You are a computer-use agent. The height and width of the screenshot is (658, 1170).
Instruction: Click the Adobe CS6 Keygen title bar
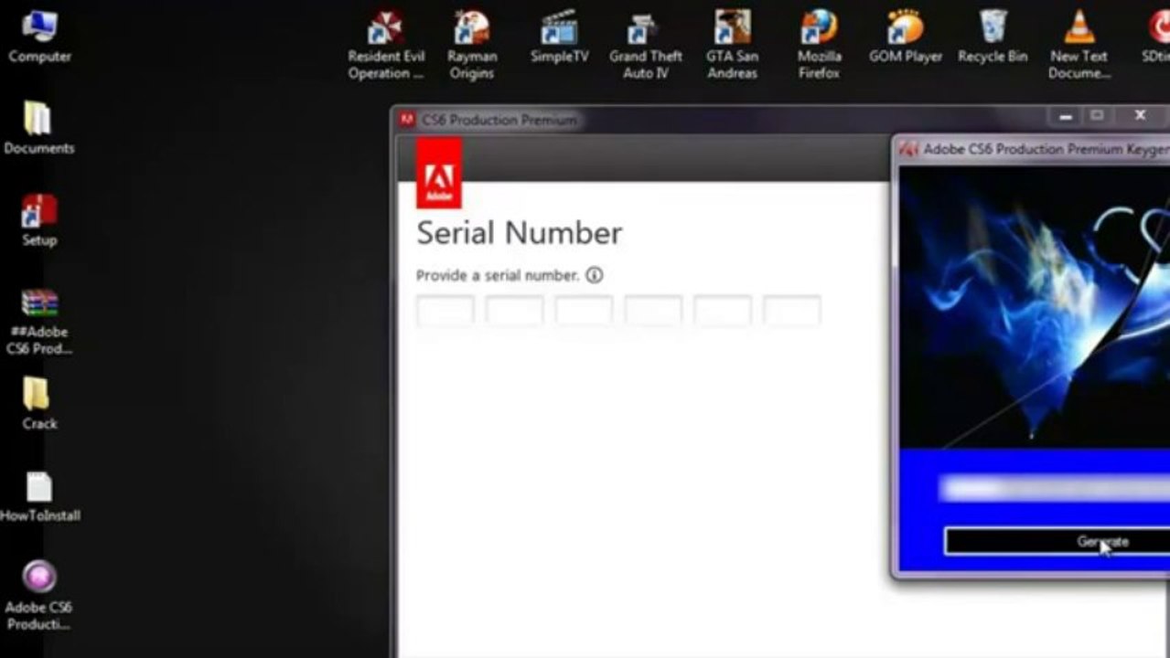coord(1034,149)
